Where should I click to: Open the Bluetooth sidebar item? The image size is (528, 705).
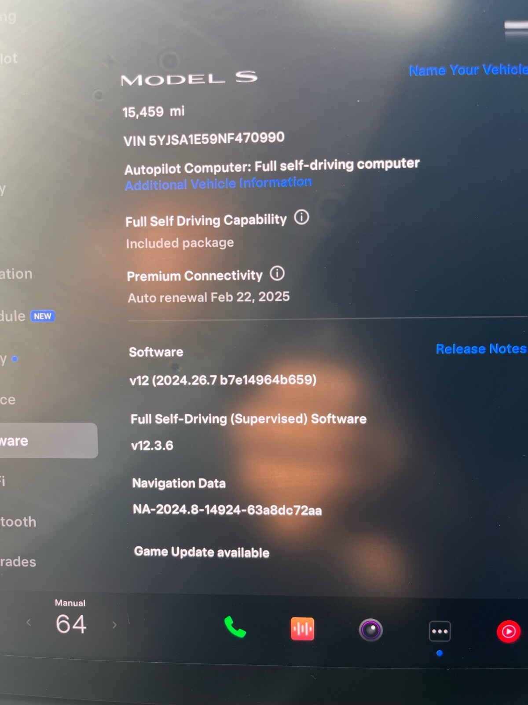(x=18, y=522)
